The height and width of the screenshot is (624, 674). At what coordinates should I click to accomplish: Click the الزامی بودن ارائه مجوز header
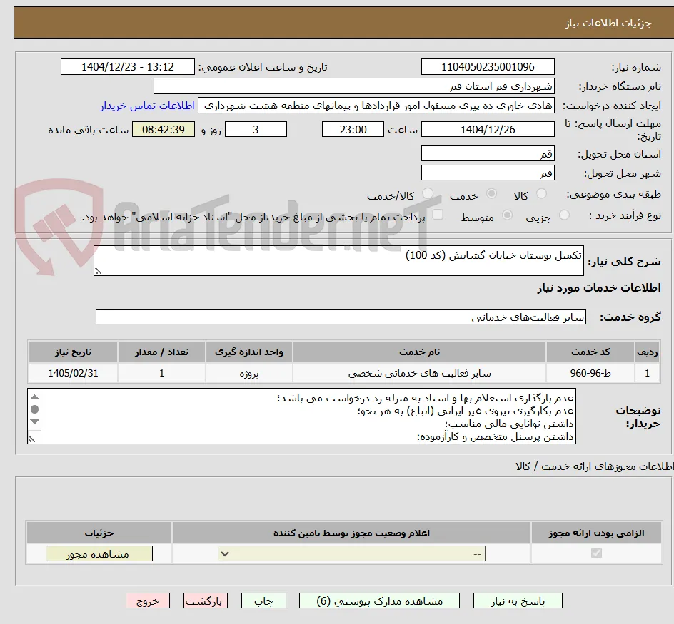pos(597,533)
